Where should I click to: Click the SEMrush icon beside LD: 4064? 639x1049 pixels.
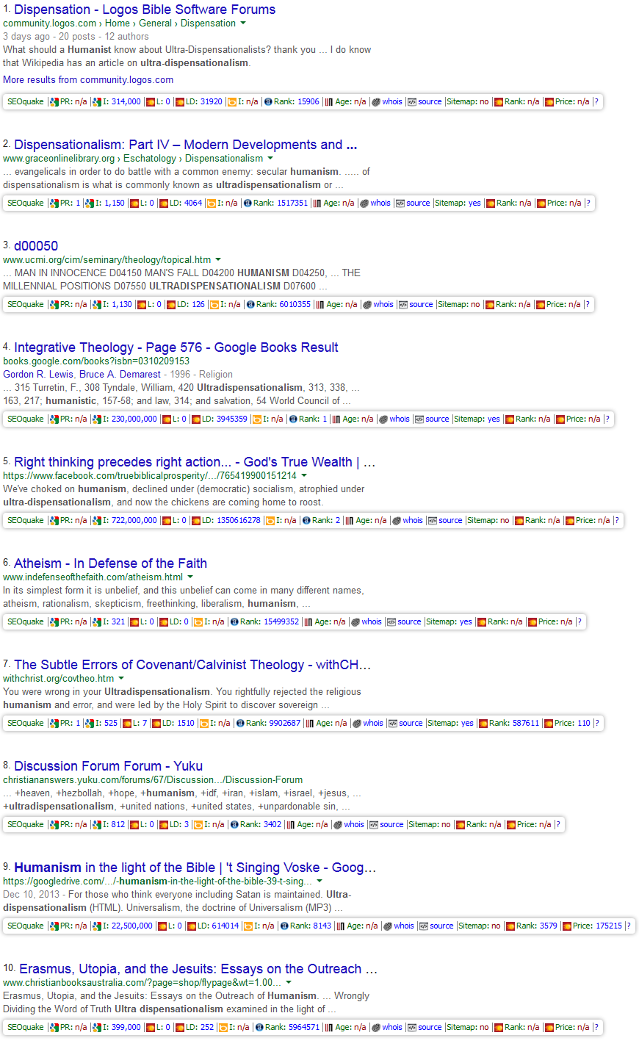pyautogui.click(x=164, y=203)
